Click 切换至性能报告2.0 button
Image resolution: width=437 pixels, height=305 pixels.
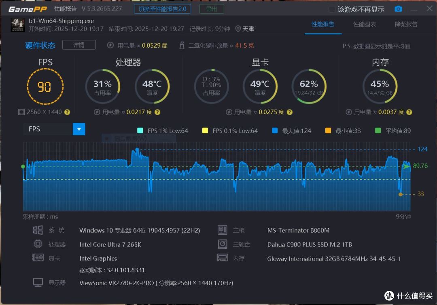(x=163, y=9)
